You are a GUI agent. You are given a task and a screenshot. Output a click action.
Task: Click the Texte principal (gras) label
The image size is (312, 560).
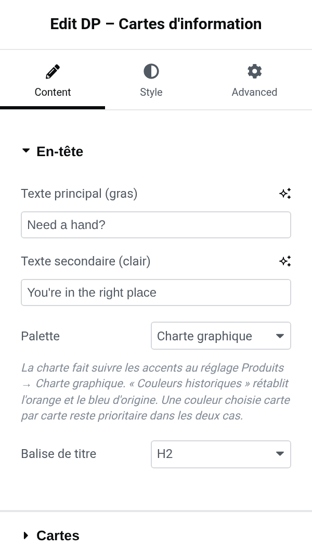pyautogui.click(x=79, y=194)
